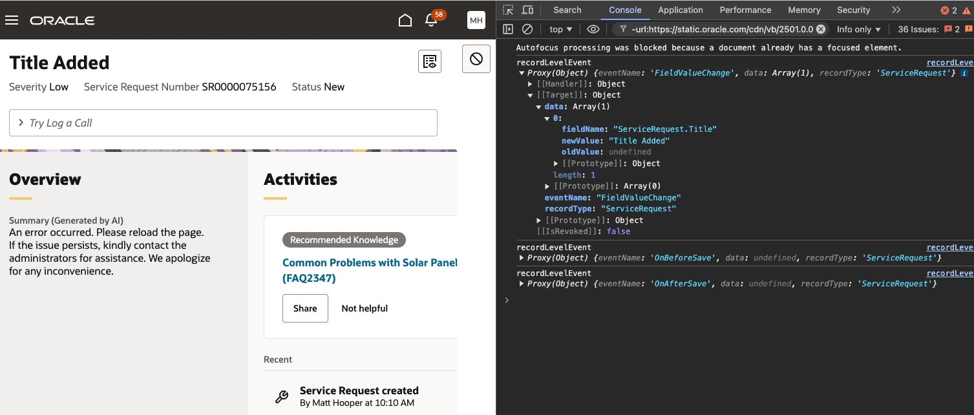Expand the OnBeforeSave Proxy object entry
The height and width of the screenshot is (415, 974).
(x=522, y=258)
